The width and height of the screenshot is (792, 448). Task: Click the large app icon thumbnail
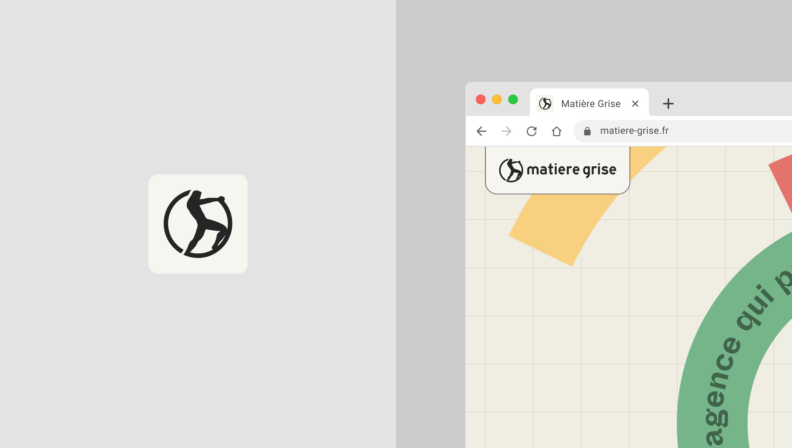pyautogui.click(x=198, y=224)
